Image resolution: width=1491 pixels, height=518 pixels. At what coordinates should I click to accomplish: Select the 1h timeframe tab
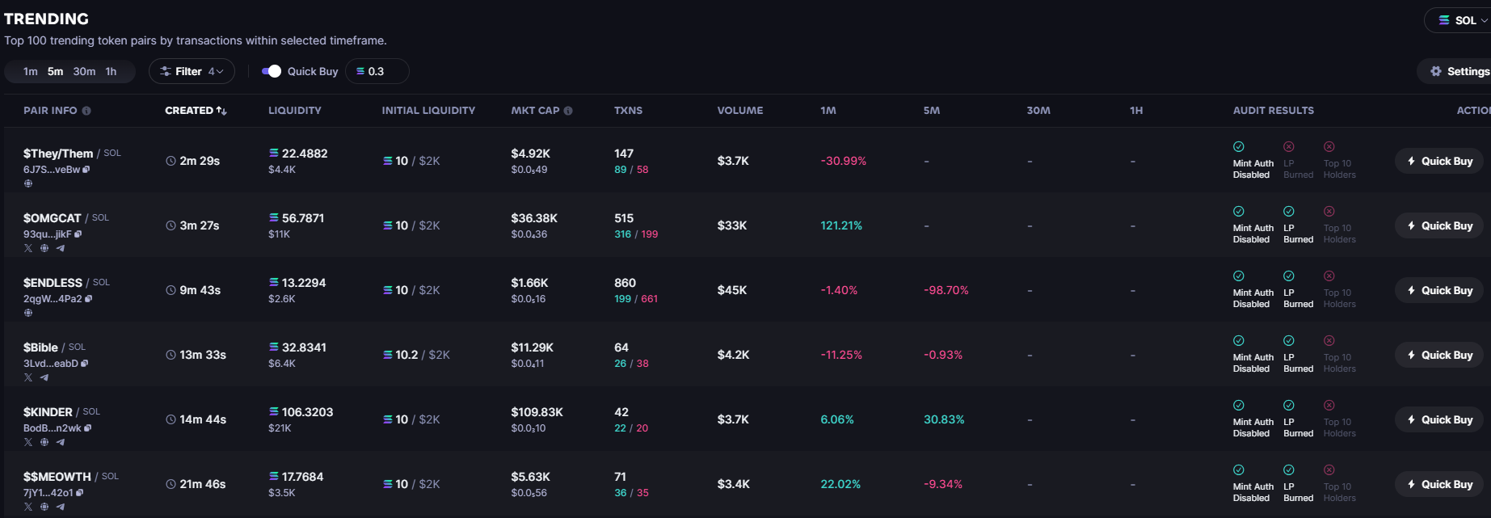(111, 71)
